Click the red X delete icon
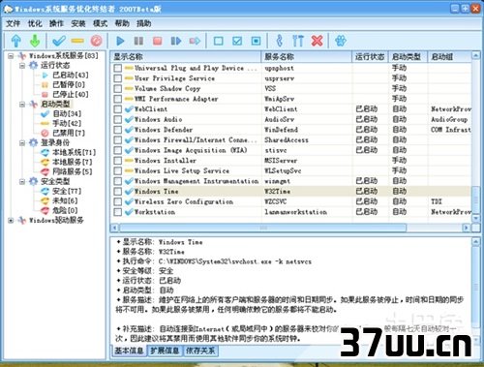This screenshot has height=367, width=484. (317, 41)
